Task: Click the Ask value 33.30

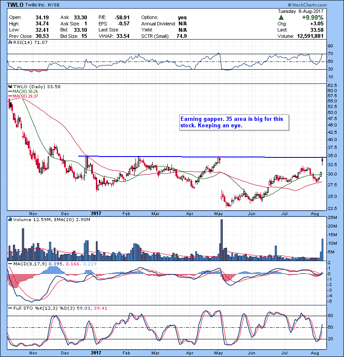Action: point(80,18)
